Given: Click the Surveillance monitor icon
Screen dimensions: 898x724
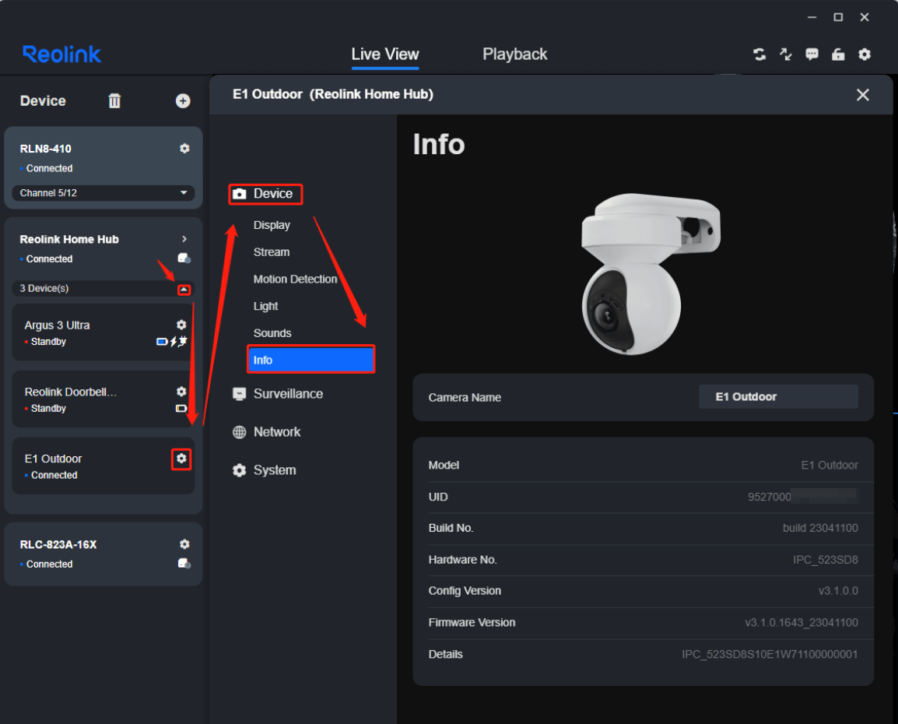Looking at the screenshot, I should (x=240, y=394).
